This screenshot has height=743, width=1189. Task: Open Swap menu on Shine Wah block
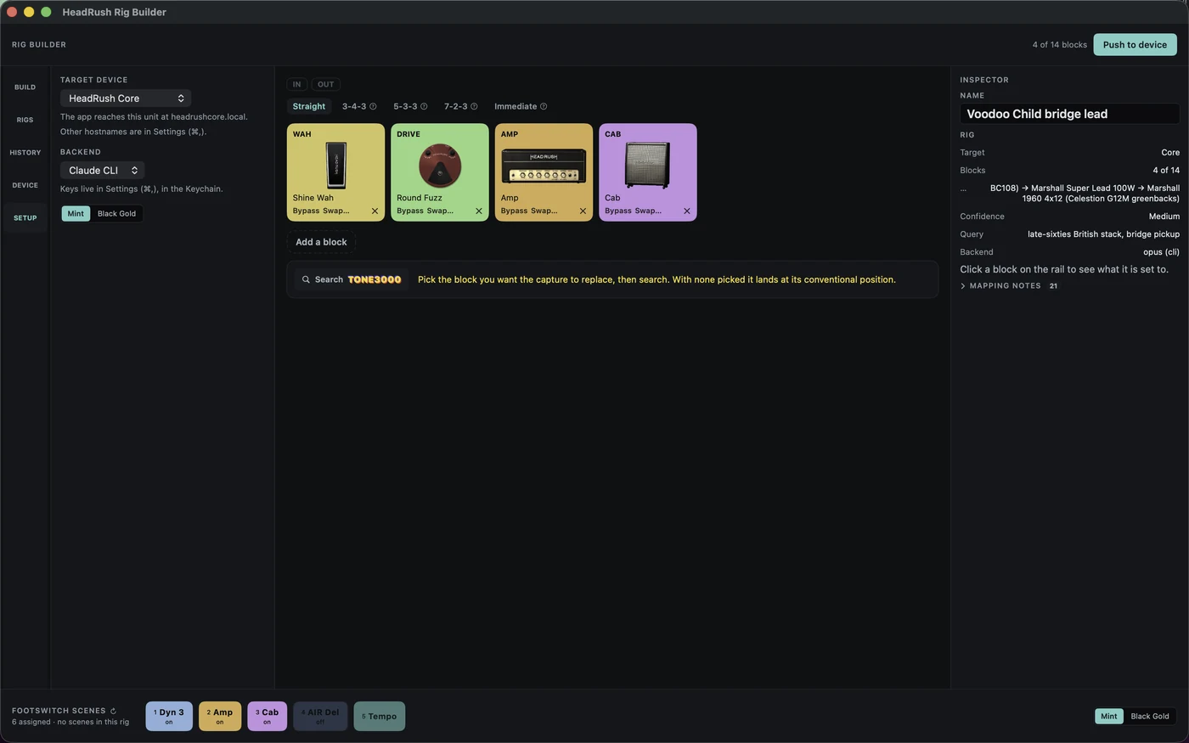click(x=335, y=211)
